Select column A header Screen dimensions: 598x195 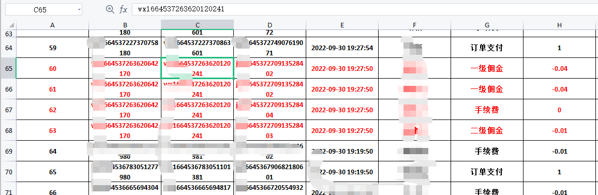tap(53, 25)
